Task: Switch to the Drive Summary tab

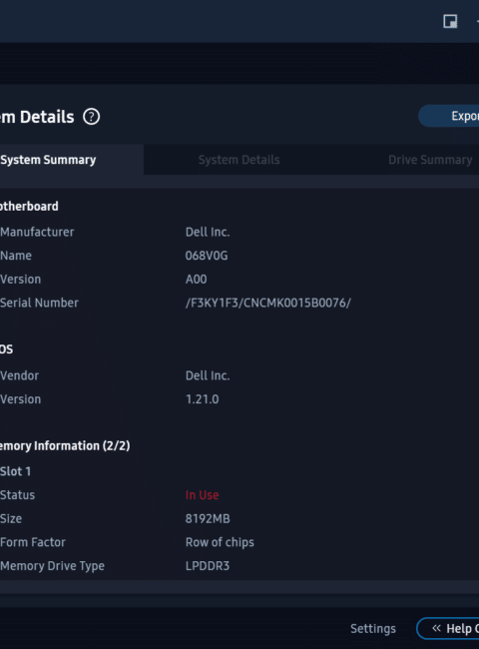Action: (x=430, y=160)
